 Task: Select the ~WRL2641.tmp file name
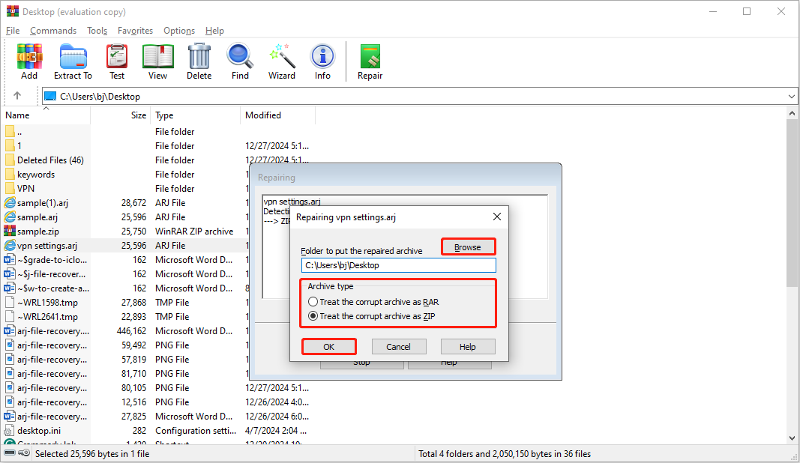[47, 317]
